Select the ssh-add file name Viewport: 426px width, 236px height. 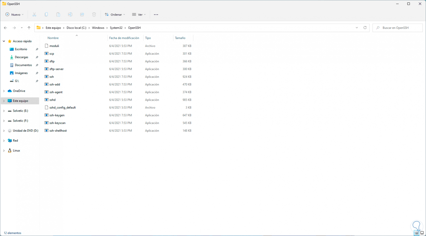point(55,85)
